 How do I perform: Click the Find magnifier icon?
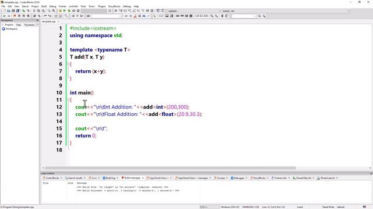pyautogui.click(x=49, y=11)
